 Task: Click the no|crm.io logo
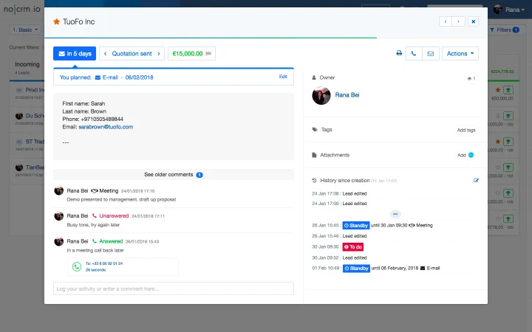pyautogui.click(x=21, y=9)
